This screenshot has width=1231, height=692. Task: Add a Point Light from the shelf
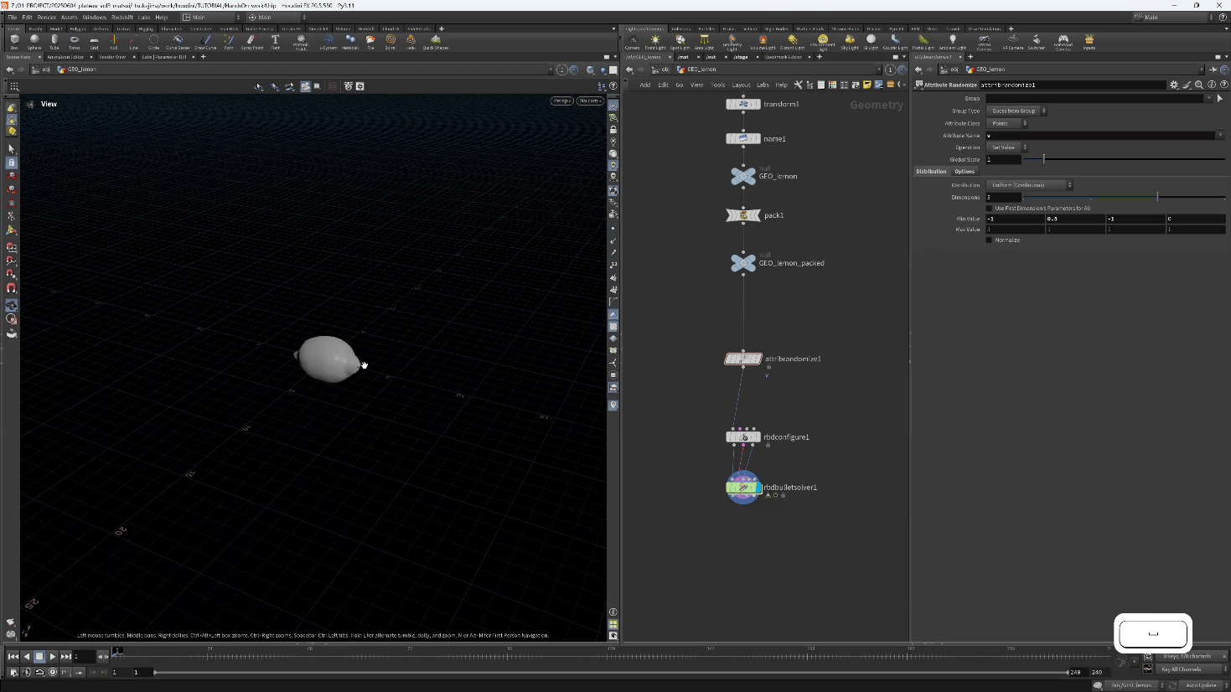[x=655, y=40]
